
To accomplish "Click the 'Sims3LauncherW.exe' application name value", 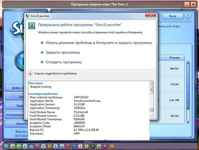I will click(87, 101).
